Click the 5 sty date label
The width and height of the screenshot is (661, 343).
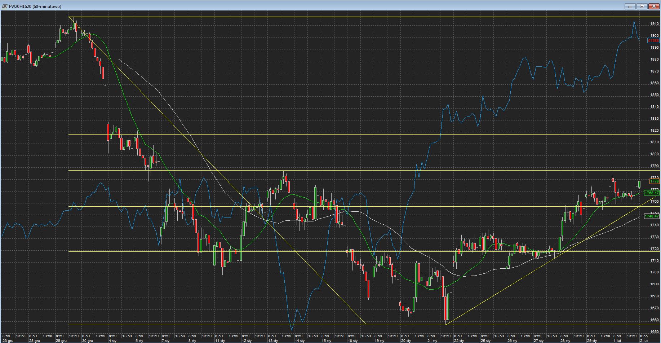pos(139,340)
